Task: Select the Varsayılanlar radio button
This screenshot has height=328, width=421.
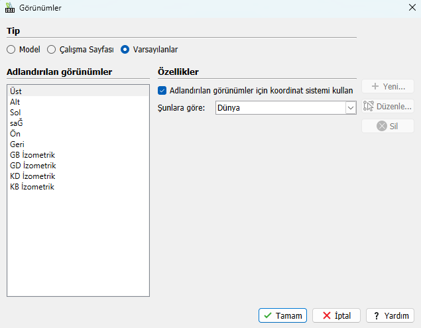Action: coord(125,49)
